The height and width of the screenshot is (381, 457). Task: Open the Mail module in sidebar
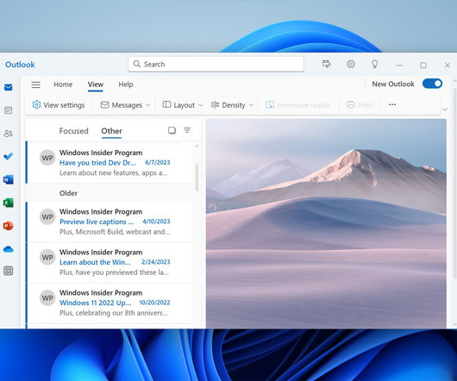(8, 87)
